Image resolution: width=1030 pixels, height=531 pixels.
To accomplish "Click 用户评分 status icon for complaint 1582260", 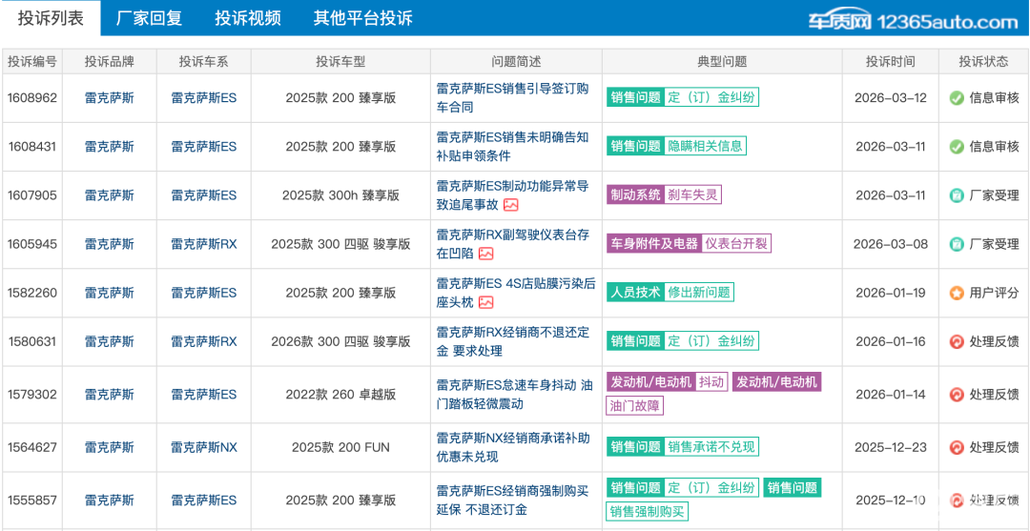I will click(x=957, y=293).
